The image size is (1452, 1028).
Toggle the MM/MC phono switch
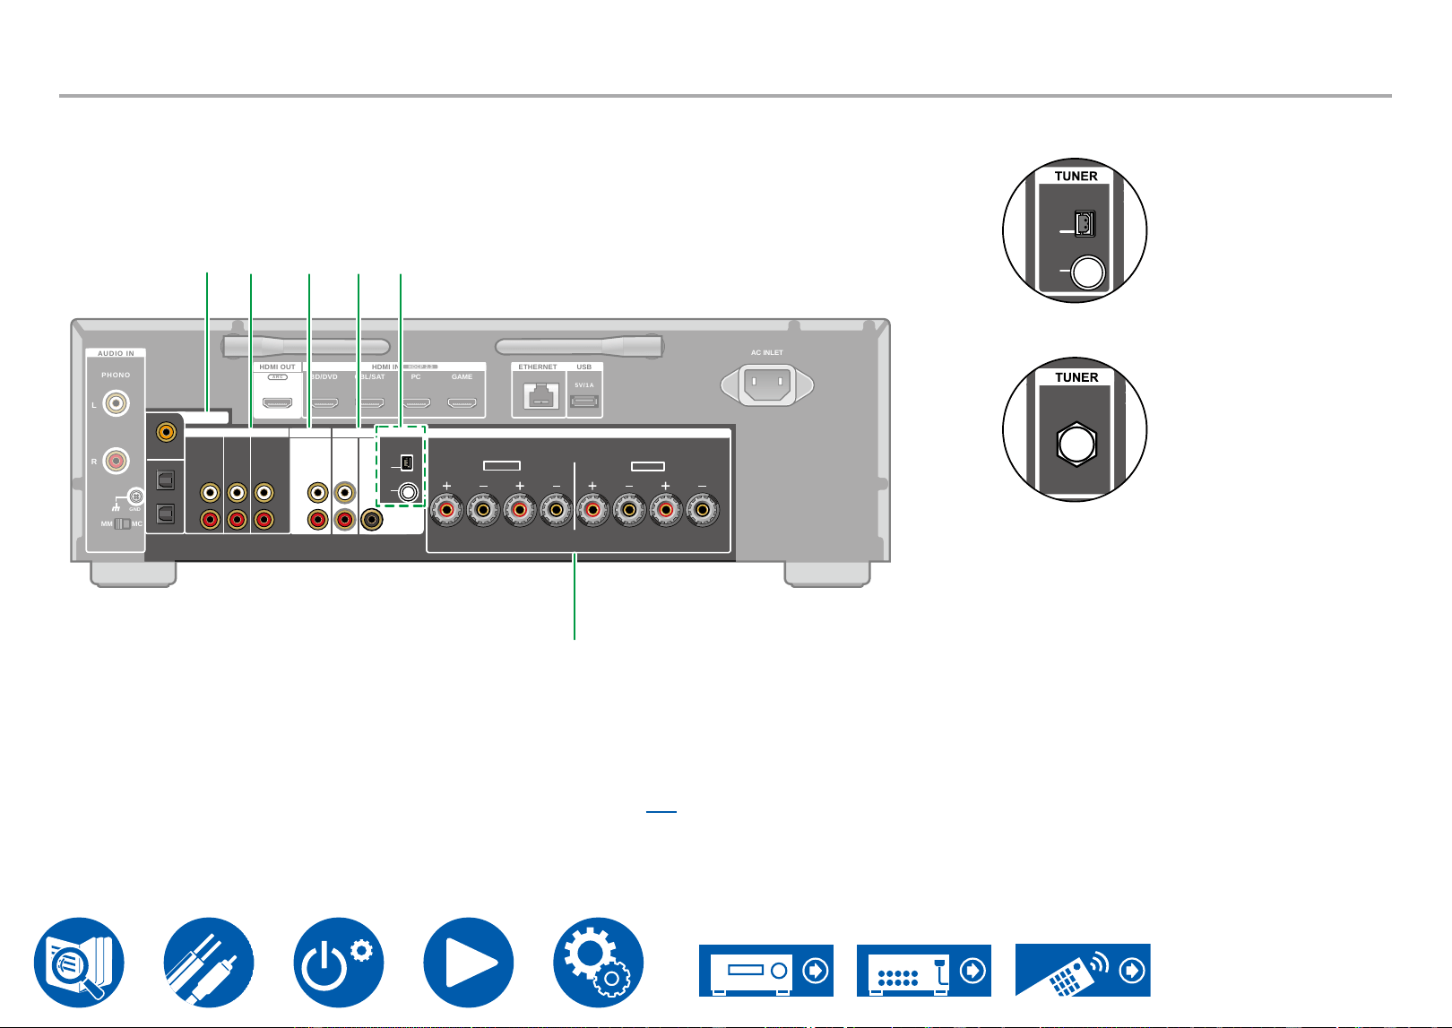tap(123, 523)
